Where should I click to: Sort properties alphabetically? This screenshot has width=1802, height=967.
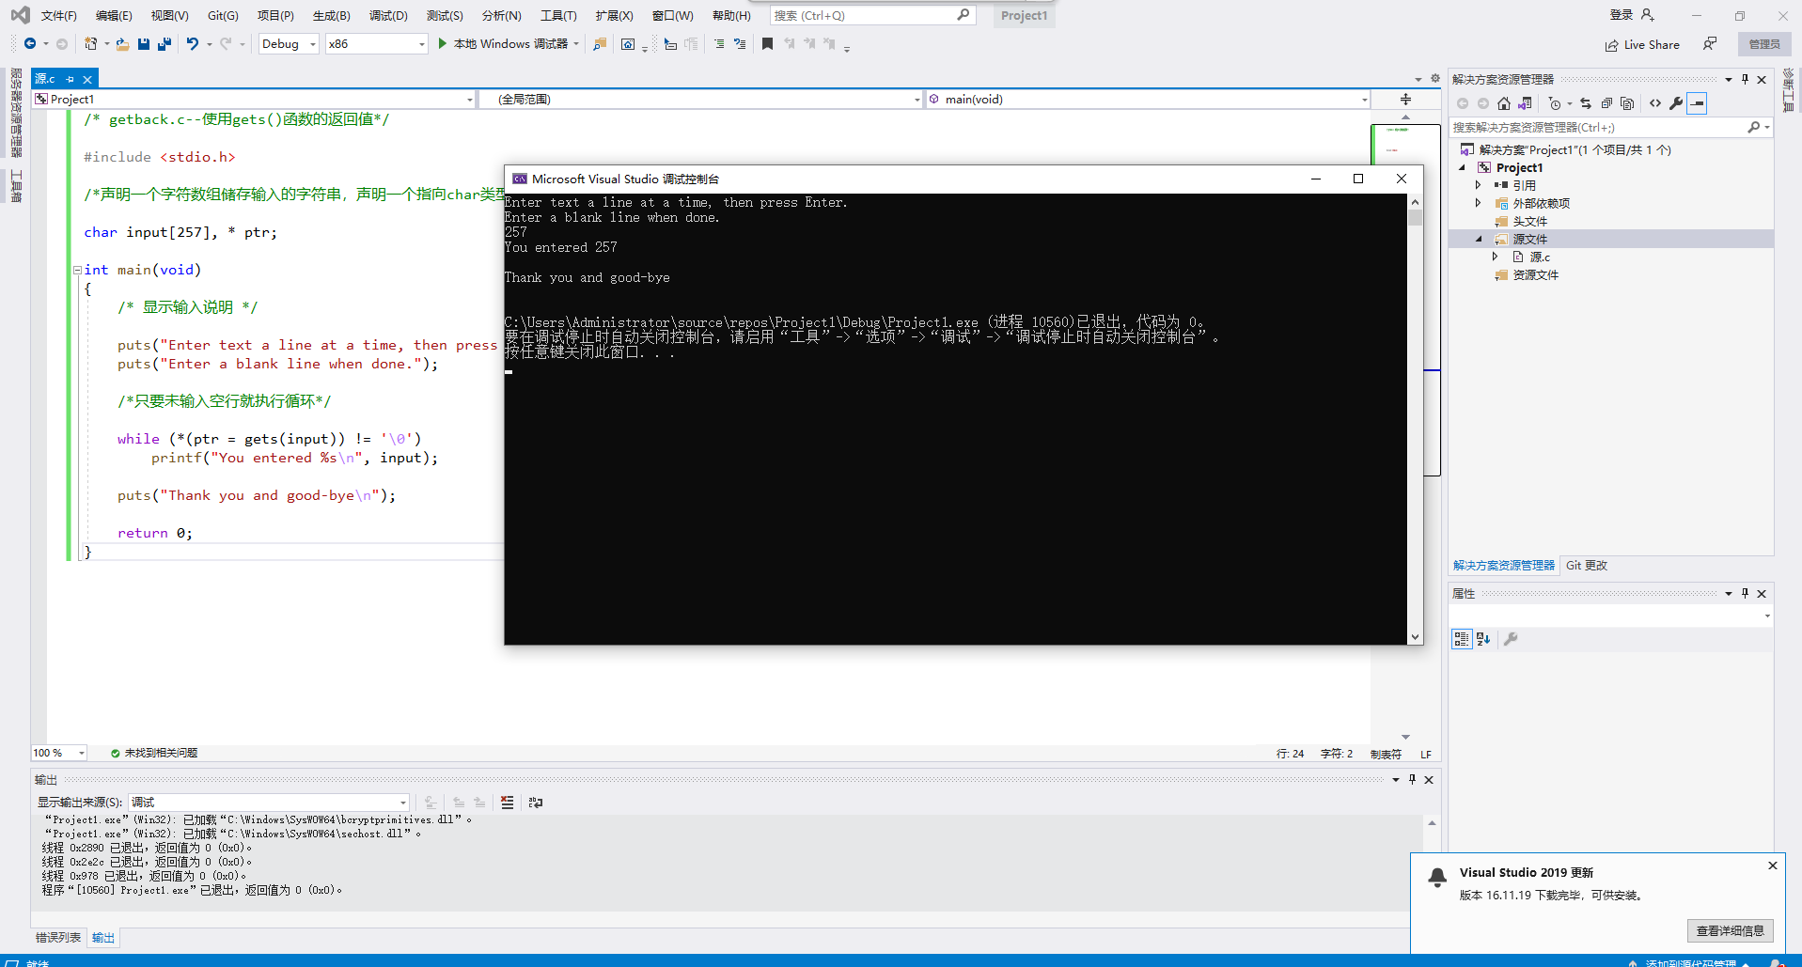pos(1483,639)
